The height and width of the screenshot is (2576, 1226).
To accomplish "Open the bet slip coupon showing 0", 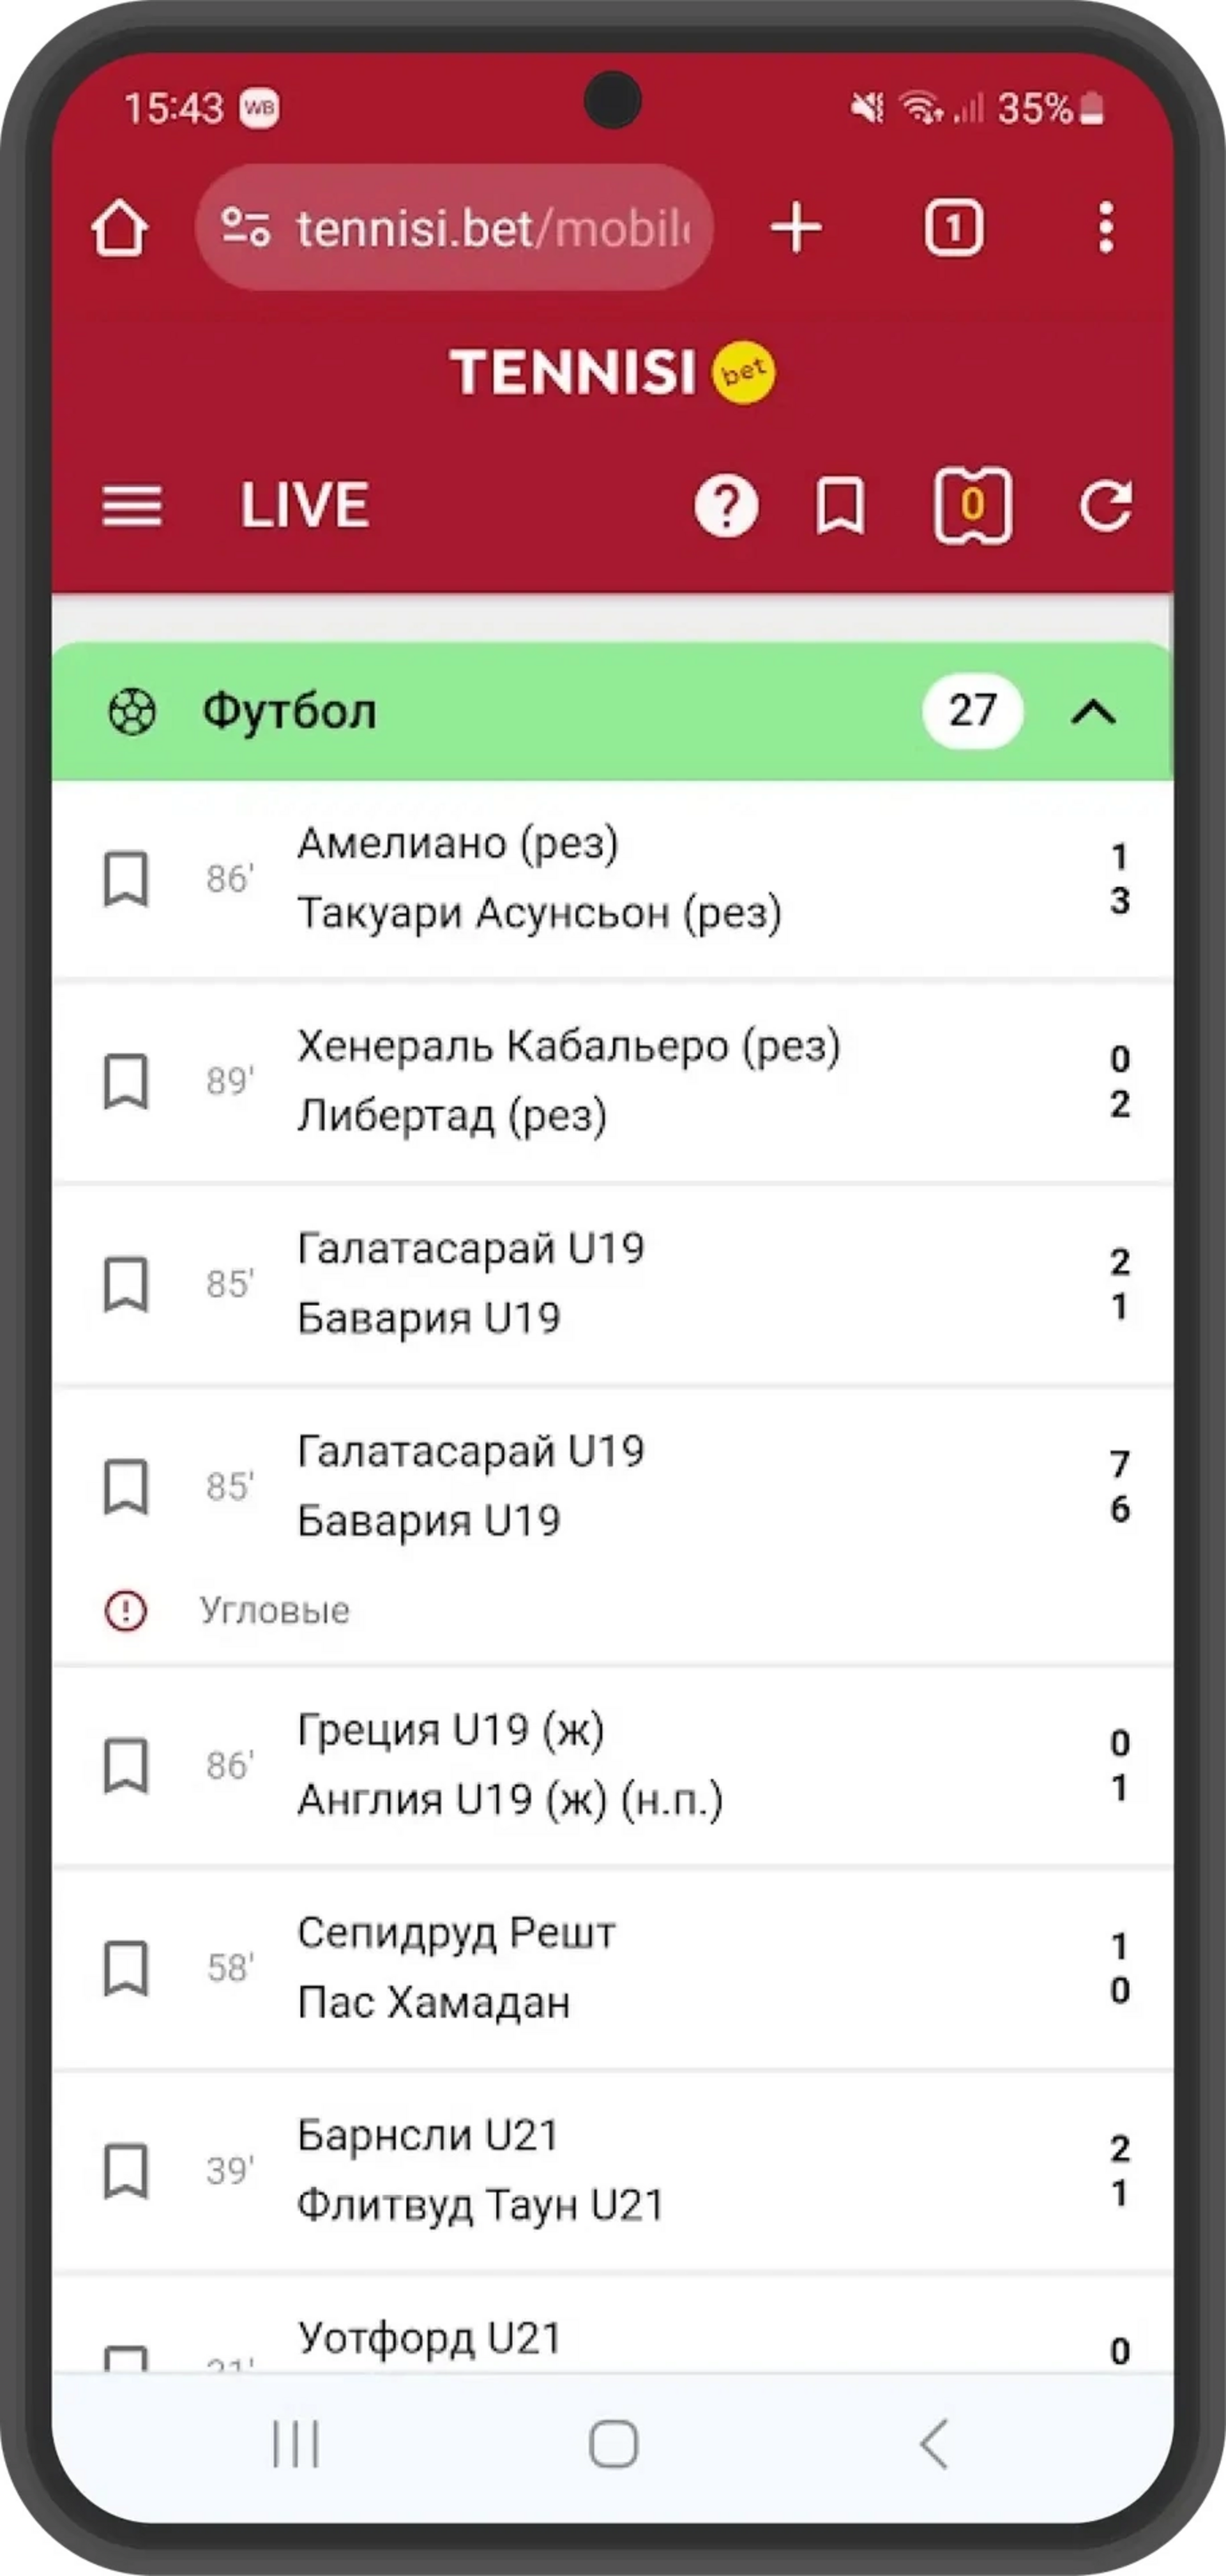I will click(972, 506).
